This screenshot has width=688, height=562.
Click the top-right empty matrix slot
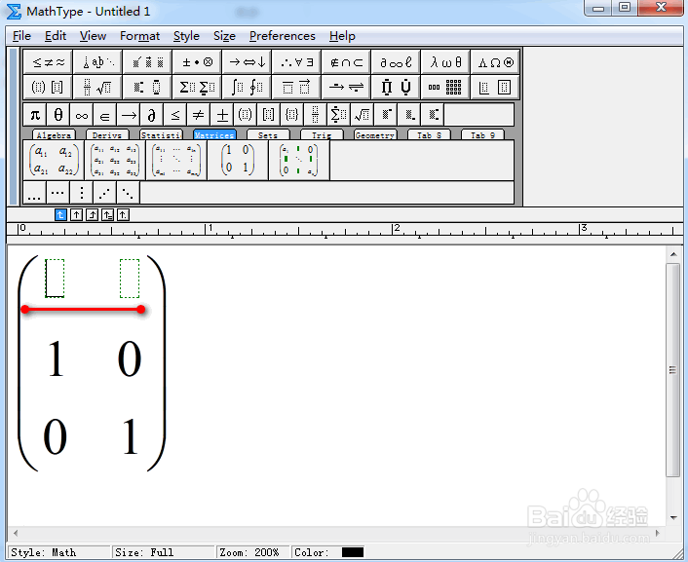click(x=130, y=279)
